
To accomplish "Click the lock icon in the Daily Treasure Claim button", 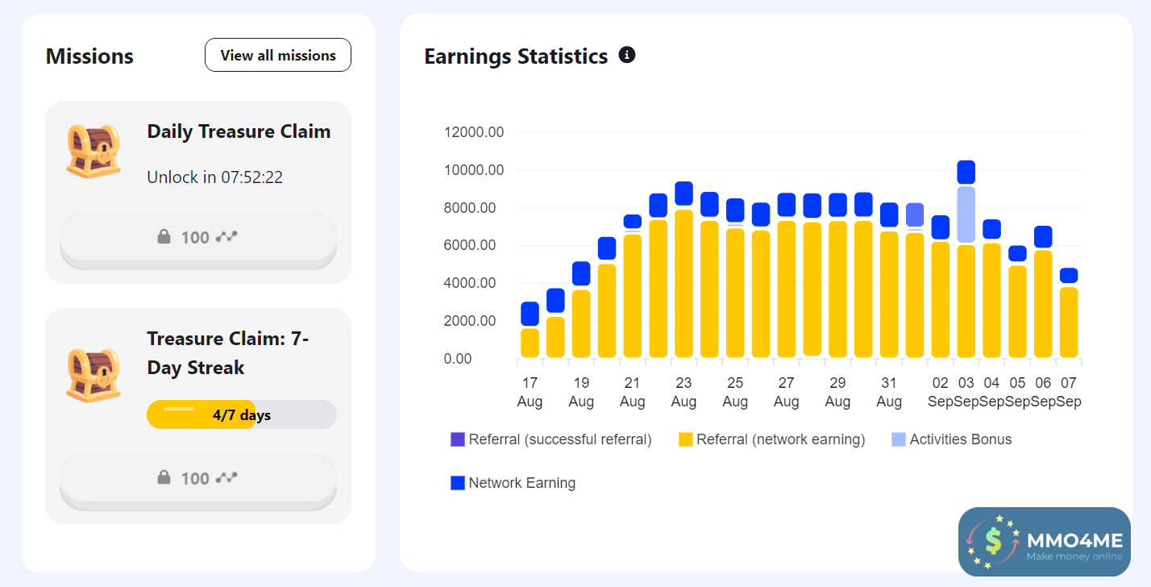I will pyautogui.click(x=164, y=237).
